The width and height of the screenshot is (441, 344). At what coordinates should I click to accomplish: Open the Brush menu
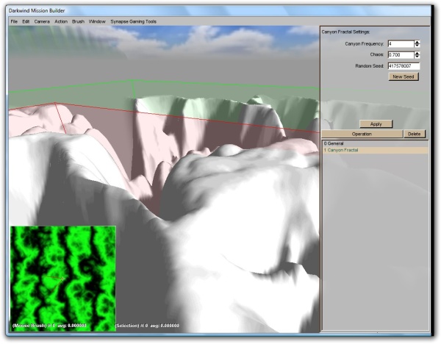pyautogui.click(x=78, y=21)
